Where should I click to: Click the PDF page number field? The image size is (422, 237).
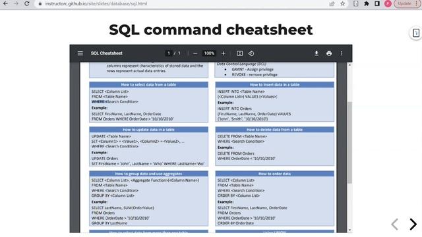[x=169, y=53]
